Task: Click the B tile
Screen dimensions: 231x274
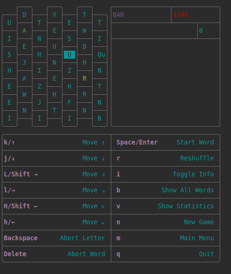Action: pos(100,118)
